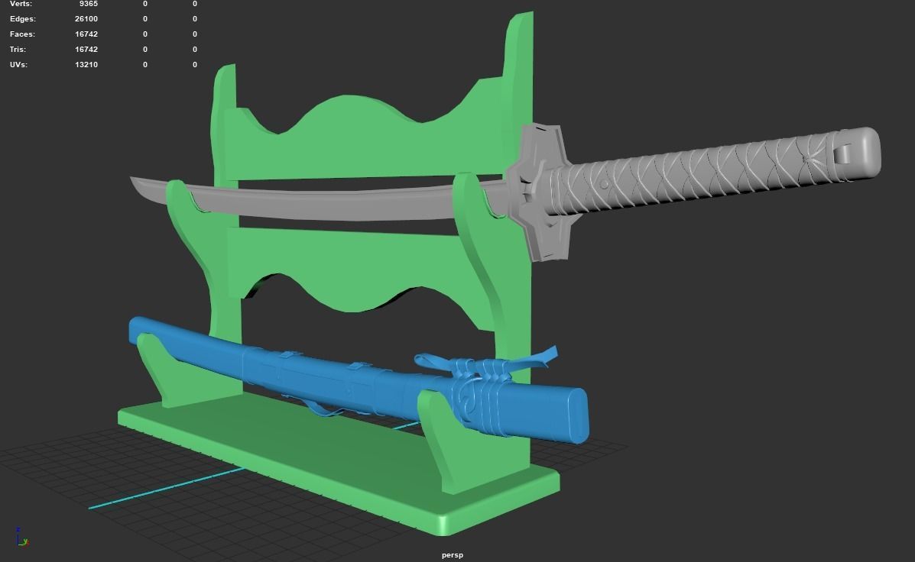The height and width of the screenshot is (562, 915).
Task: Click the "Faces:" HUD label
Action: pyautogui.click(x=22, y=34)
